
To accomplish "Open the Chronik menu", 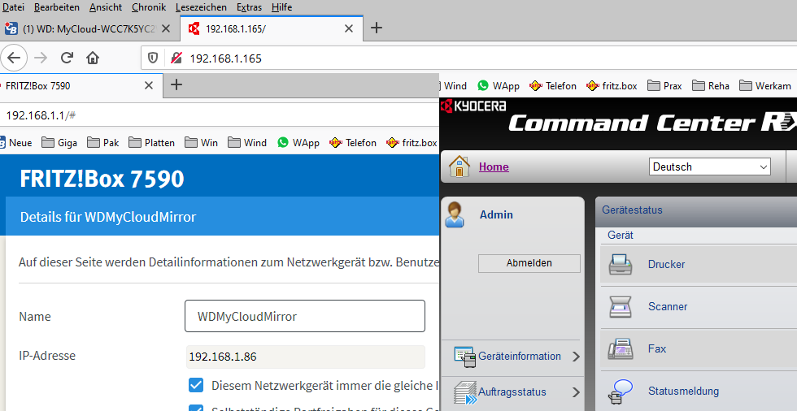I will click(149, 7).
